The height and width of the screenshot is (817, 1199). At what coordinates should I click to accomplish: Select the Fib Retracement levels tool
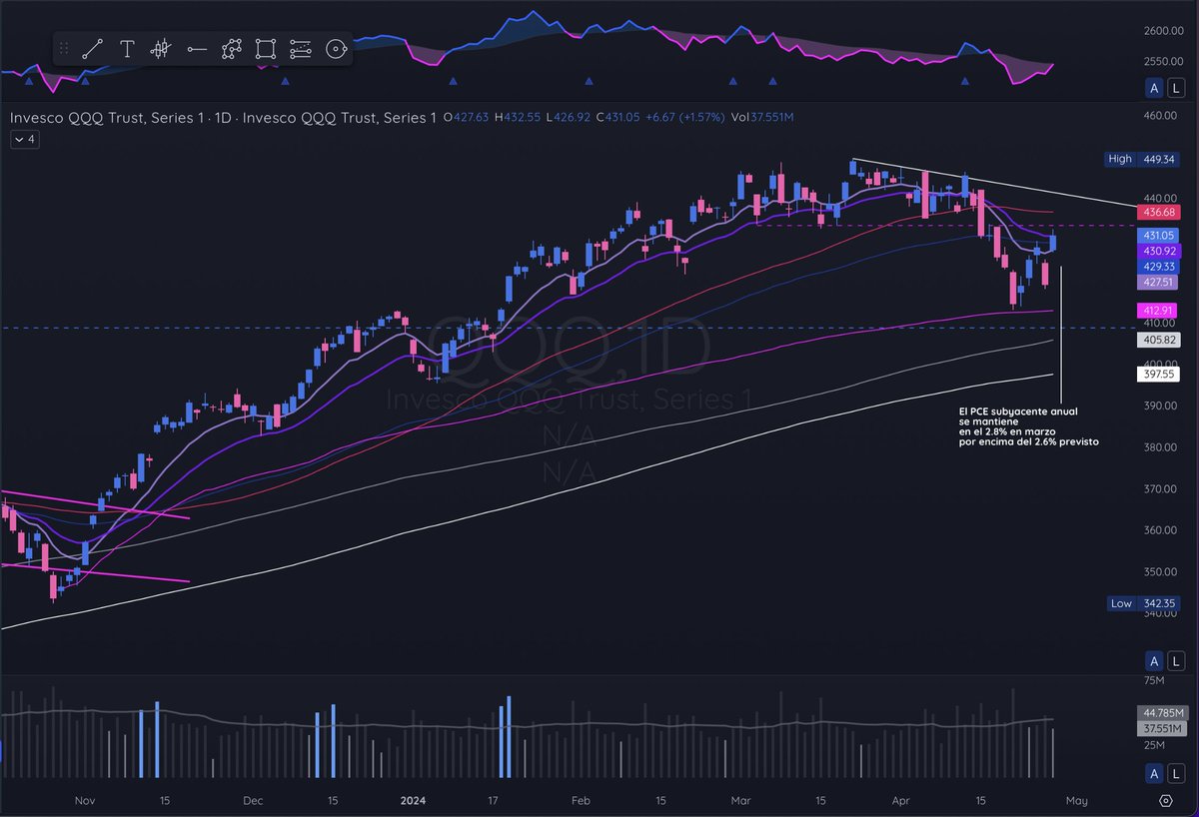click(300, 48)
